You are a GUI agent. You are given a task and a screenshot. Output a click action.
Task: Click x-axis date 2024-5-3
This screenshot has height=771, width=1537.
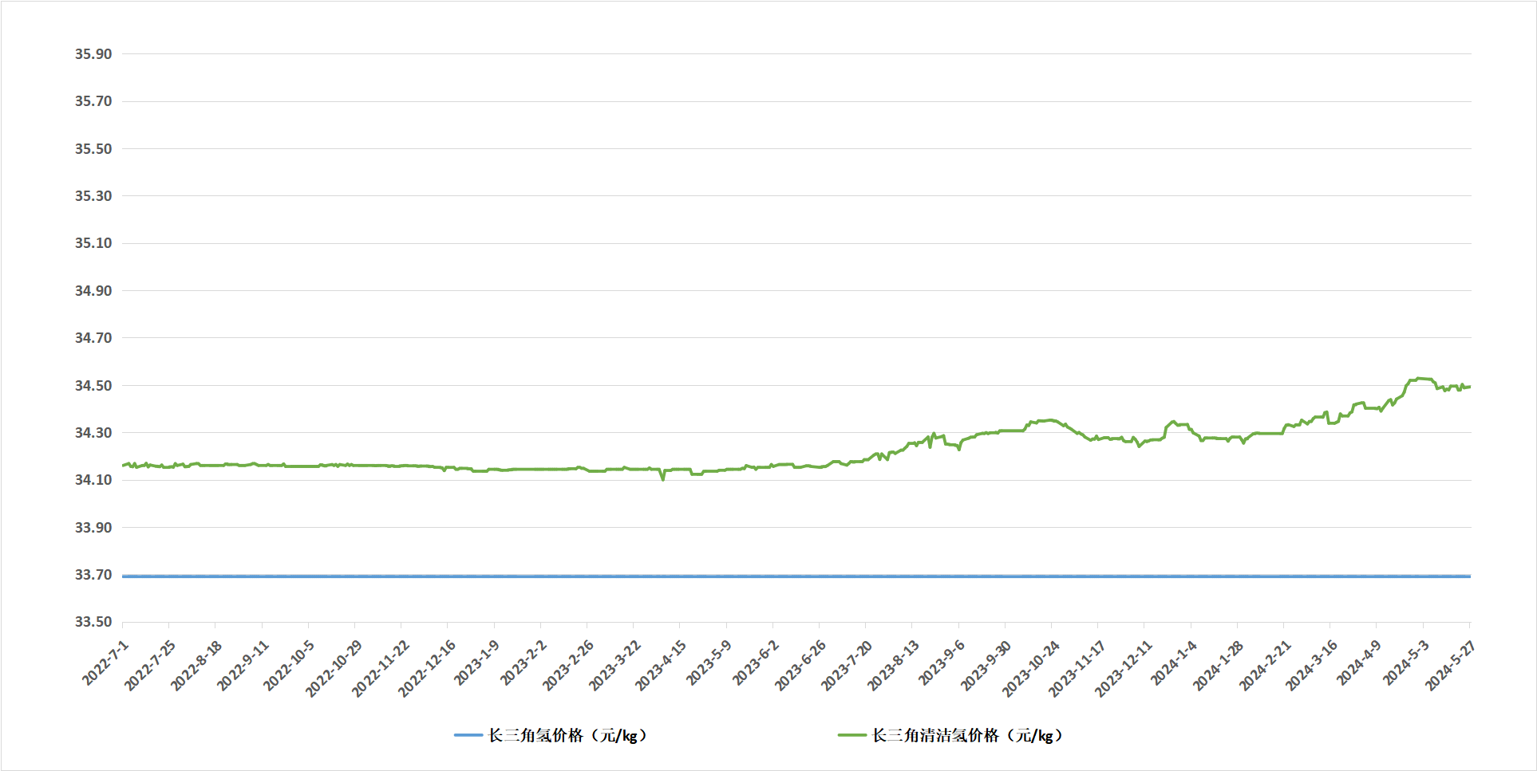pos(1405,663)
